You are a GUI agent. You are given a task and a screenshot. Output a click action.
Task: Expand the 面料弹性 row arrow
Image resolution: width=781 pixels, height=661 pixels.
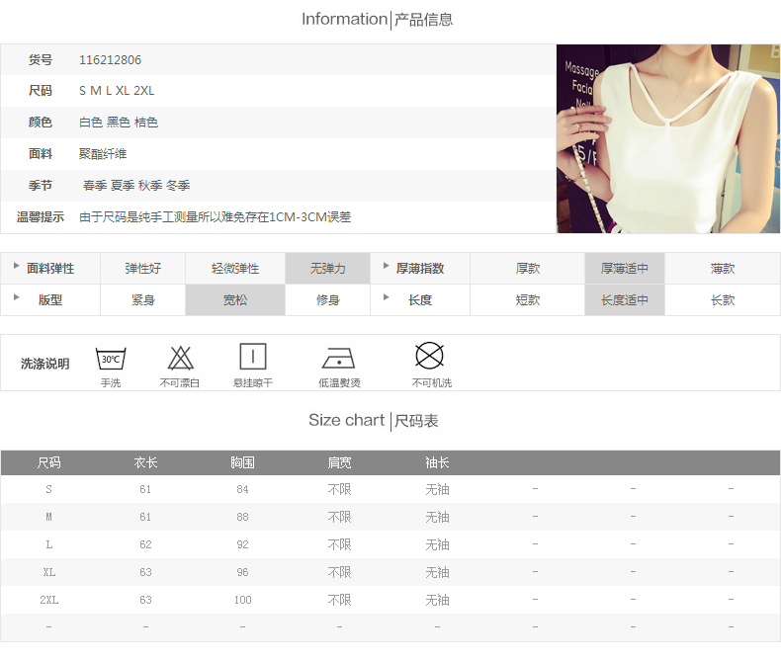[x=16, y=267]
